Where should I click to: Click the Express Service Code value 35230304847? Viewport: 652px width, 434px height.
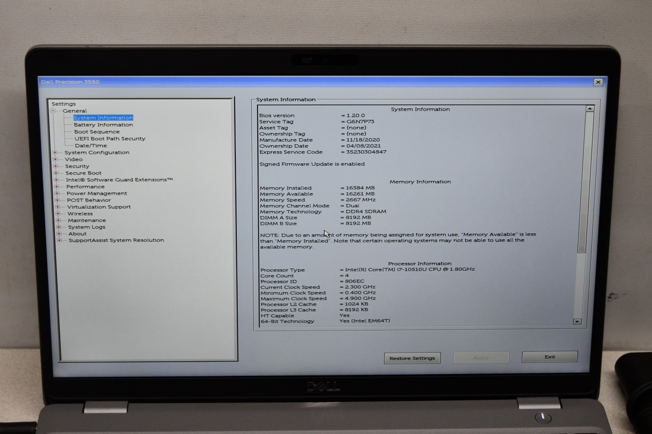pyautogui.click(x=366, y=152)
